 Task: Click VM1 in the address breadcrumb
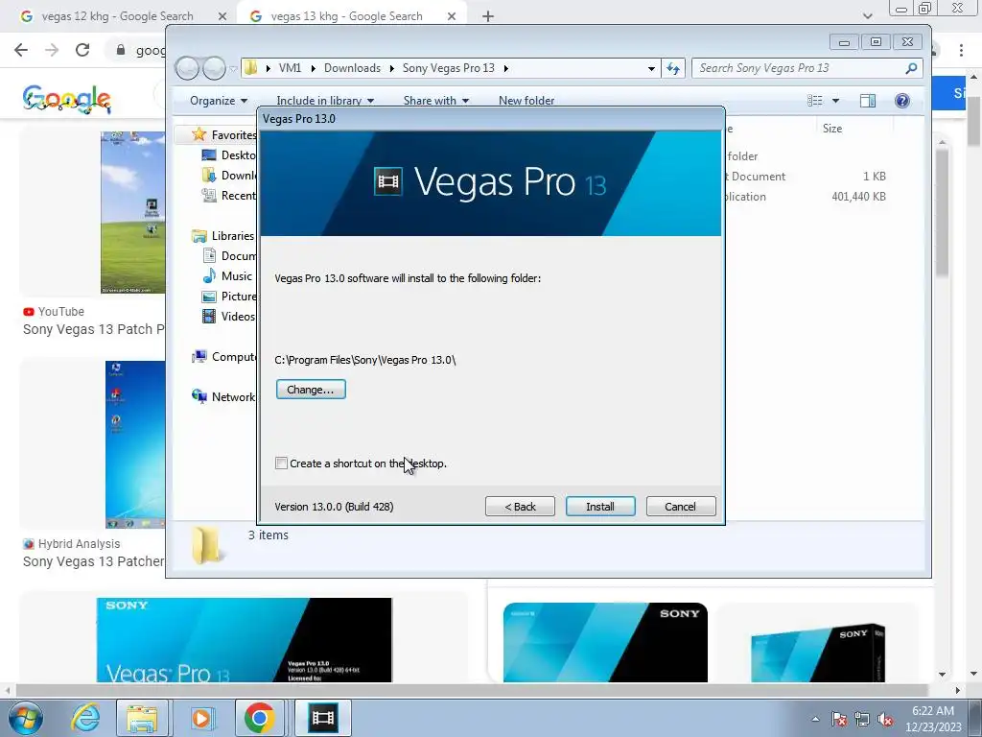pyautogui.click(x=290, y=68)
